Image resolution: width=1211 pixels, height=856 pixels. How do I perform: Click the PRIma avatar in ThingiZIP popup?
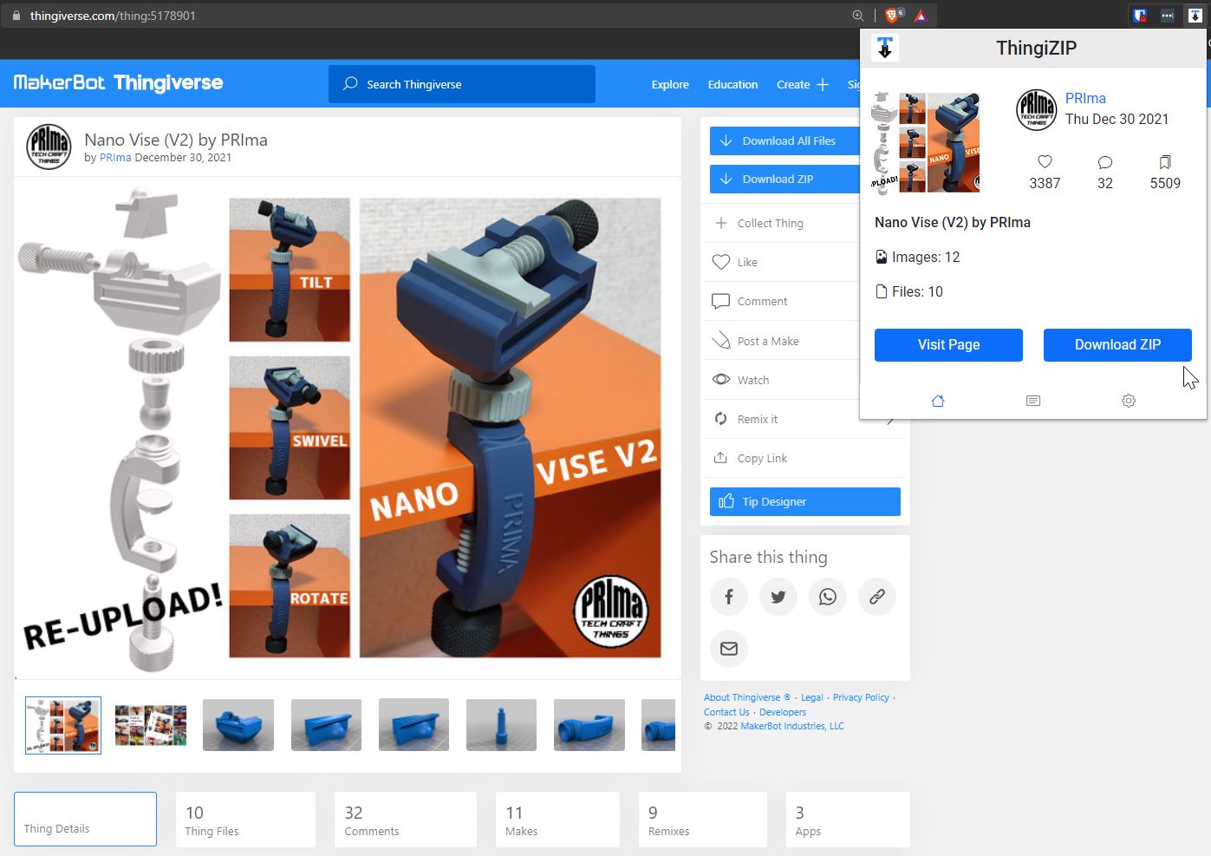(1036, 110)
